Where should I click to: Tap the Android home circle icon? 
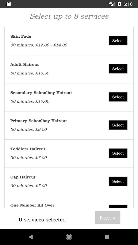69,237
